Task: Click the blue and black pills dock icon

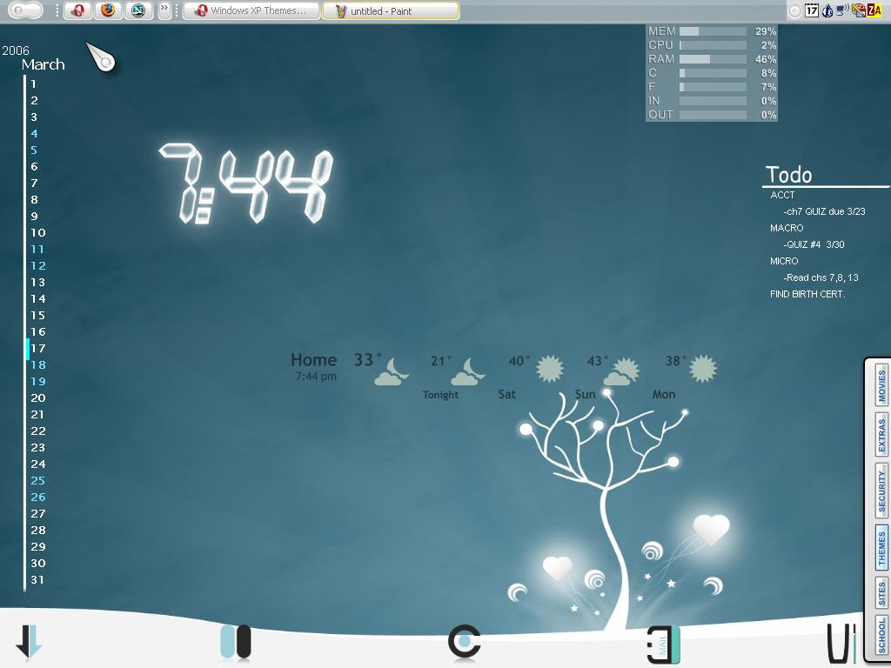Action: [236, 642]
